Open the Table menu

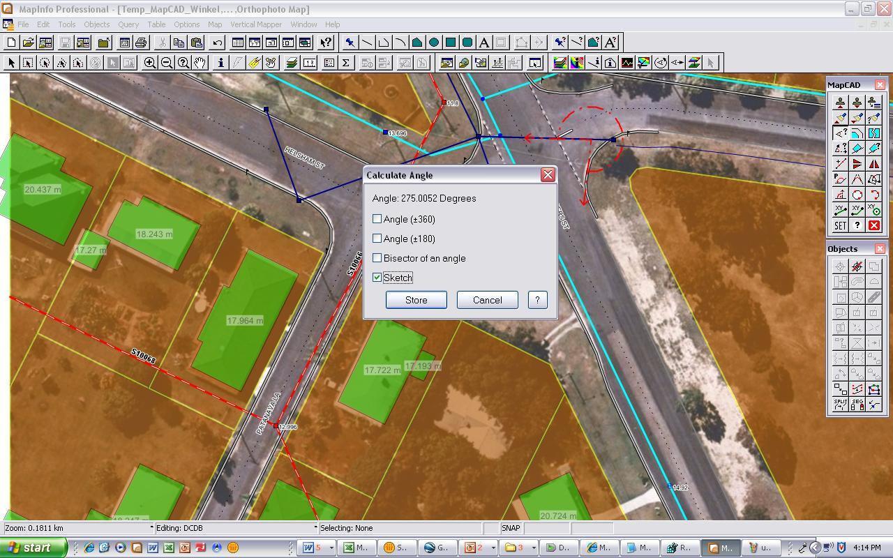(x=156, y=24)
